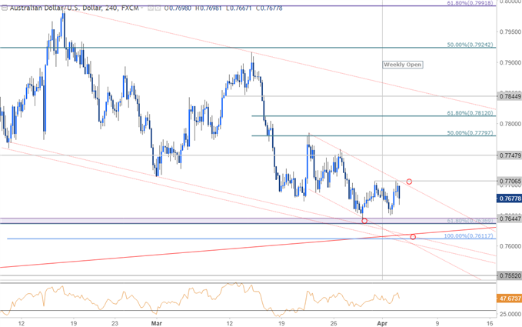Click the open value O0.76980

pyautogui.click(x=177, y=8)
